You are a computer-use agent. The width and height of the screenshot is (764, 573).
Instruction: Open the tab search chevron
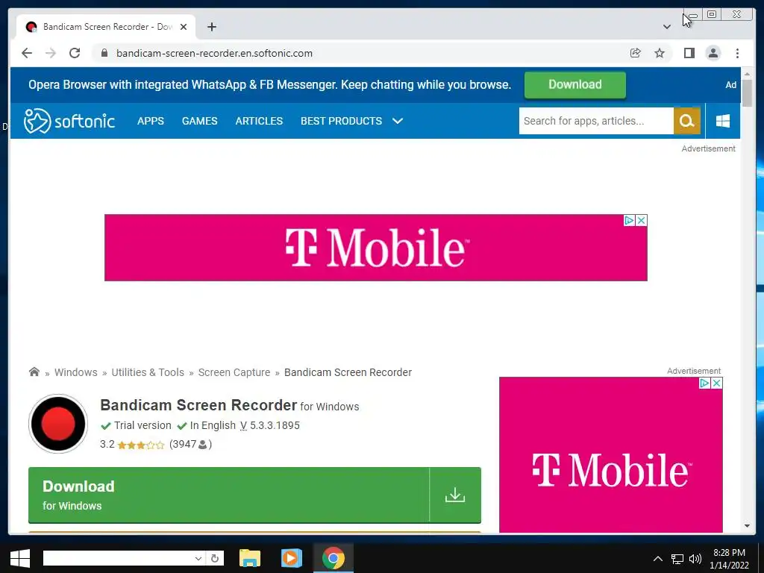(x=667, y=27)
